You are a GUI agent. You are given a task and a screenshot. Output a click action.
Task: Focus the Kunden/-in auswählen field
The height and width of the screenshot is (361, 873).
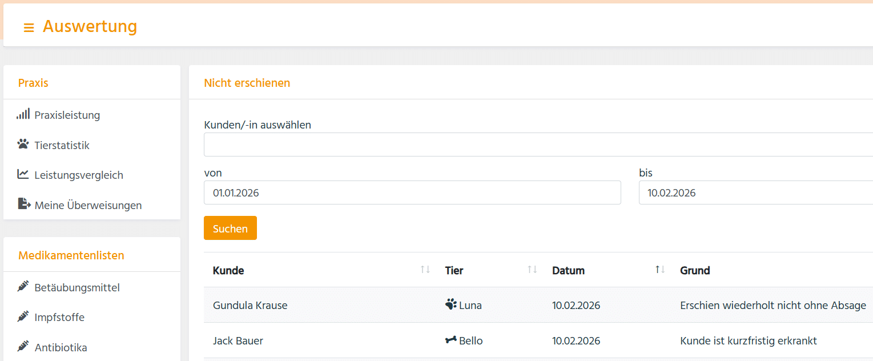point(538,145)
